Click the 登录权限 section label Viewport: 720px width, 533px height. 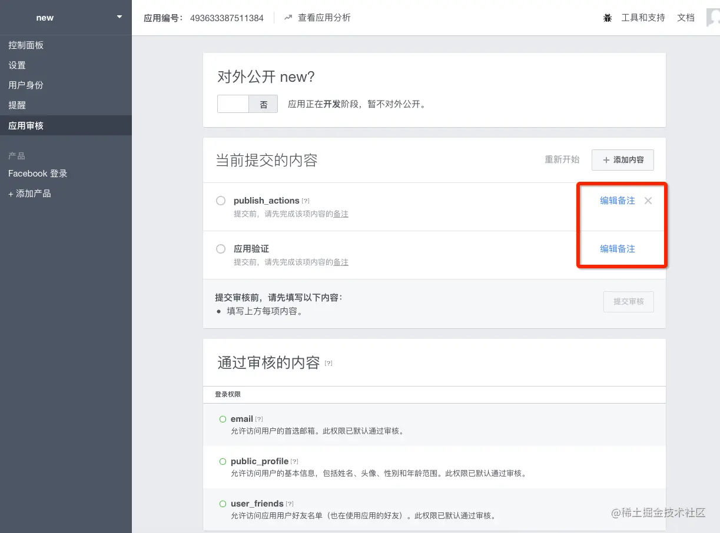228,394
